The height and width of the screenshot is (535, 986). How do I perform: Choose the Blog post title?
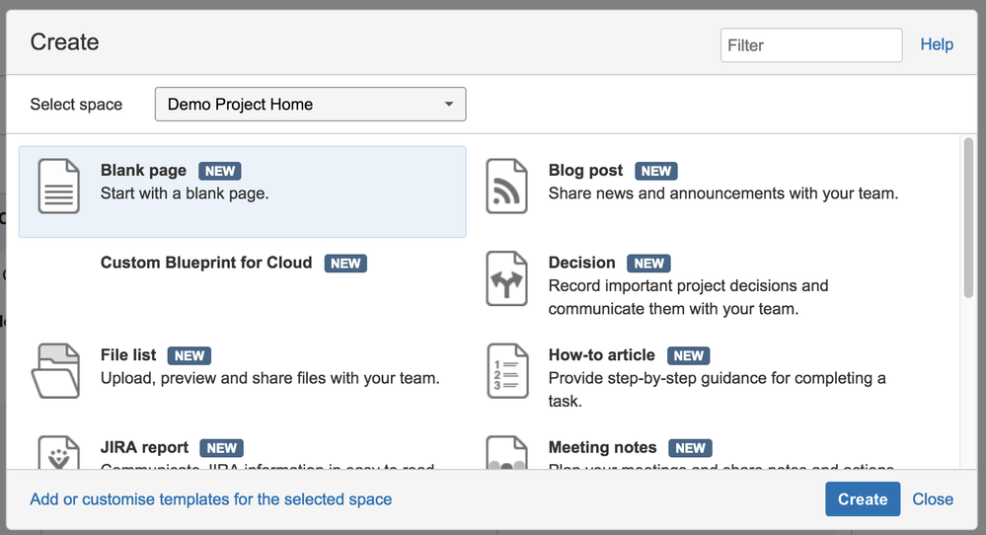coord(585,171)
